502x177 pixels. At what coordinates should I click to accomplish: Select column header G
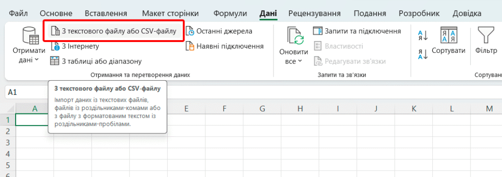tap(262, 109)
